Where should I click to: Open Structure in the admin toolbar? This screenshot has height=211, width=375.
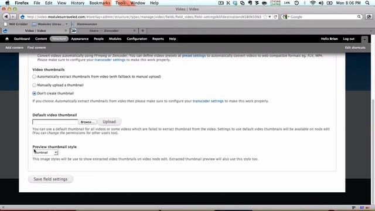click(x=59, y=39)
